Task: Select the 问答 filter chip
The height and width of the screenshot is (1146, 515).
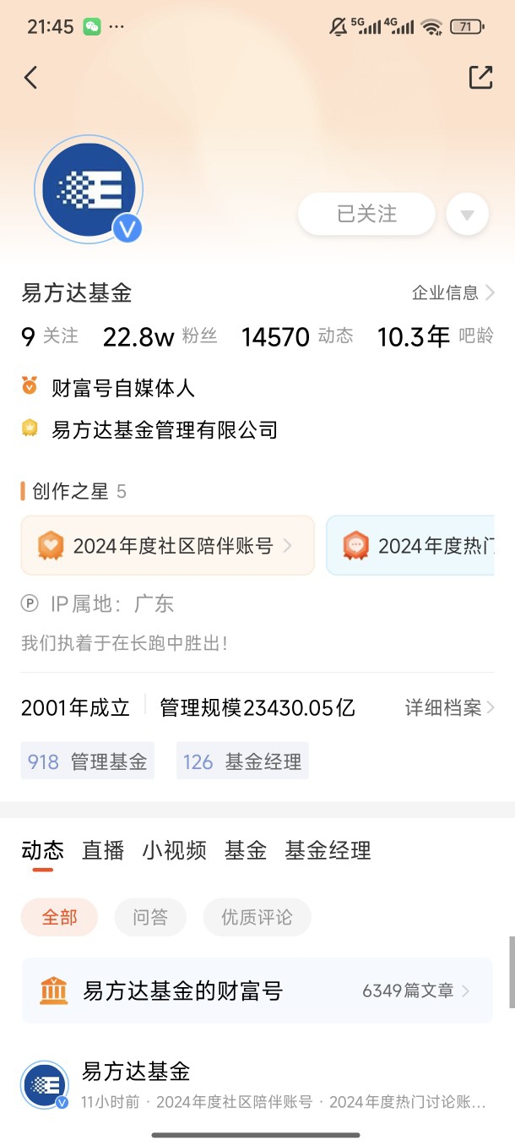Action: (x=150, y=917)
